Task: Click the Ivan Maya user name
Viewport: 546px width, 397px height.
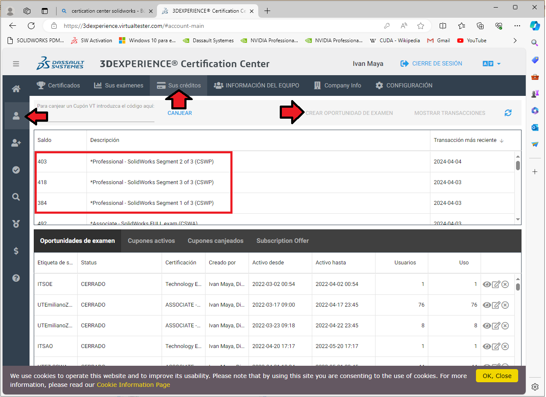Action: [368, 64]
